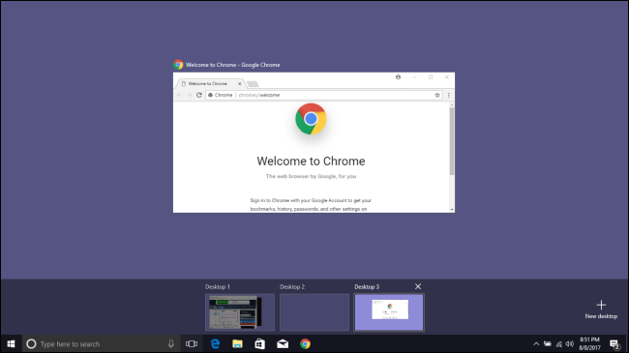This screenshot has height=353, width=629.
Task: Switch to the Desktop 2 thumbnail
Action: pos(314,312)
